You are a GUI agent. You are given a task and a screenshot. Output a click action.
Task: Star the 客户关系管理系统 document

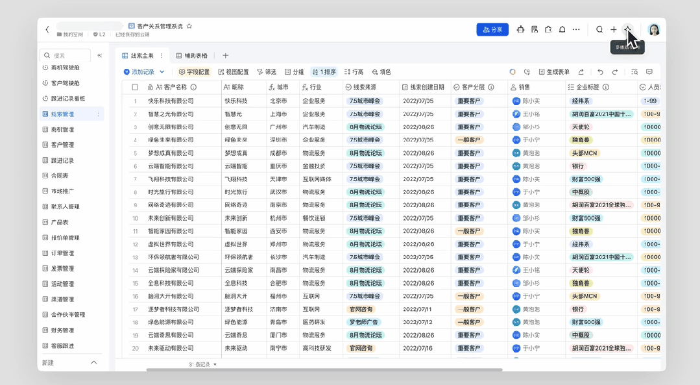(189, 27)
